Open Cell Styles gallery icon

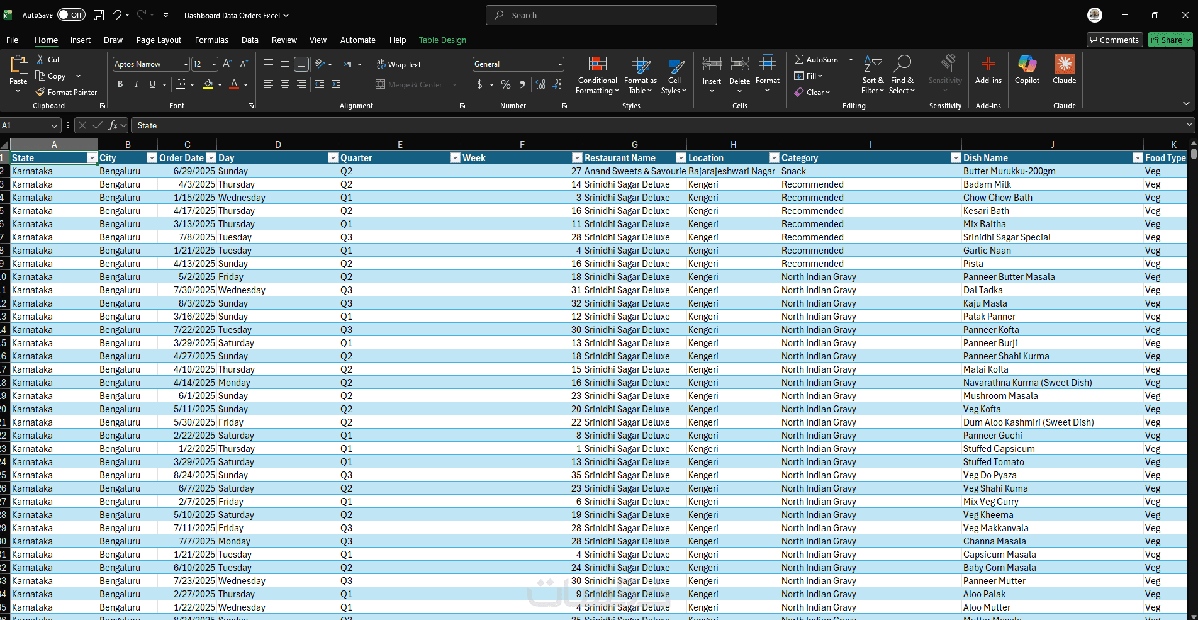[x=675, y=64]
